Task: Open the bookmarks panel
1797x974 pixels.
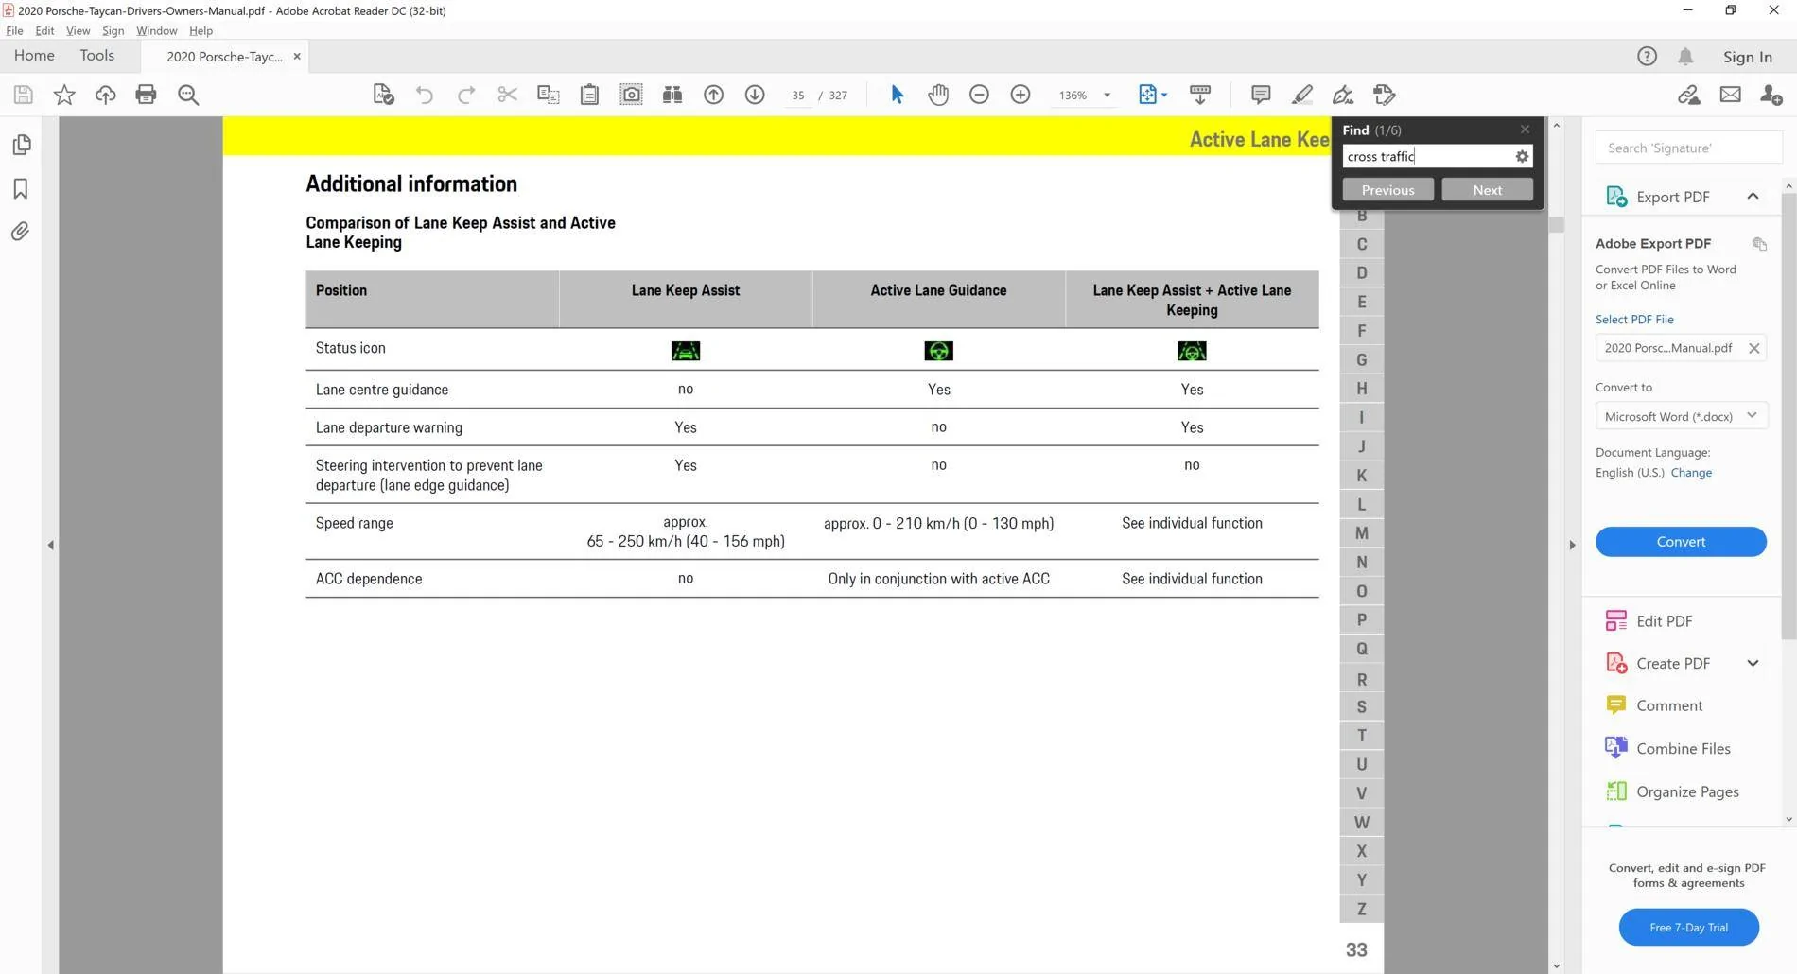Action: [x=21, y=188]
